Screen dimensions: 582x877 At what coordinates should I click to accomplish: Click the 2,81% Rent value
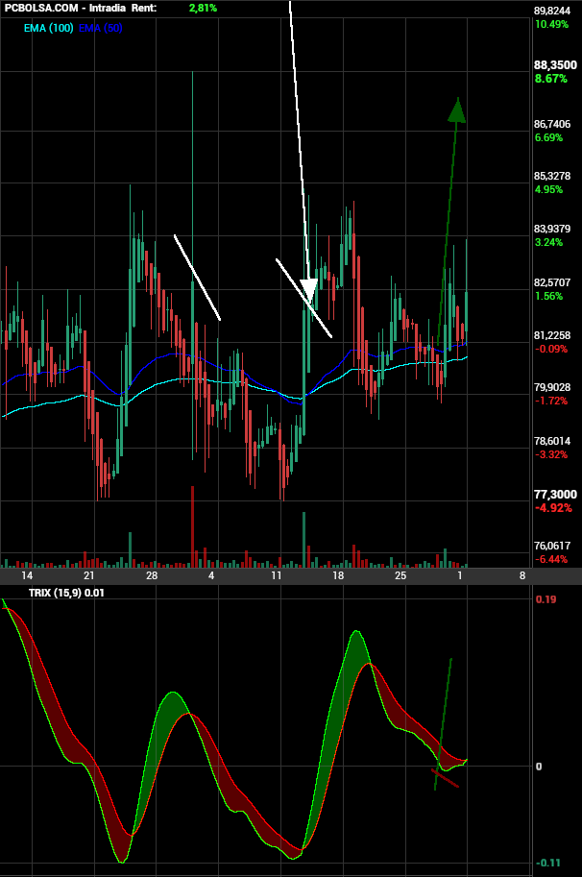click(x=203, y=8)
